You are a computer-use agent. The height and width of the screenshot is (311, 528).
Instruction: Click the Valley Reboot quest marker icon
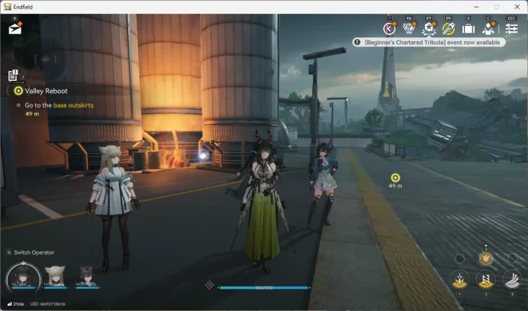(18, 91)
